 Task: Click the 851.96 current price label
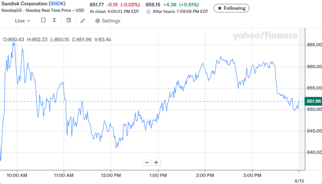(313, 101)
